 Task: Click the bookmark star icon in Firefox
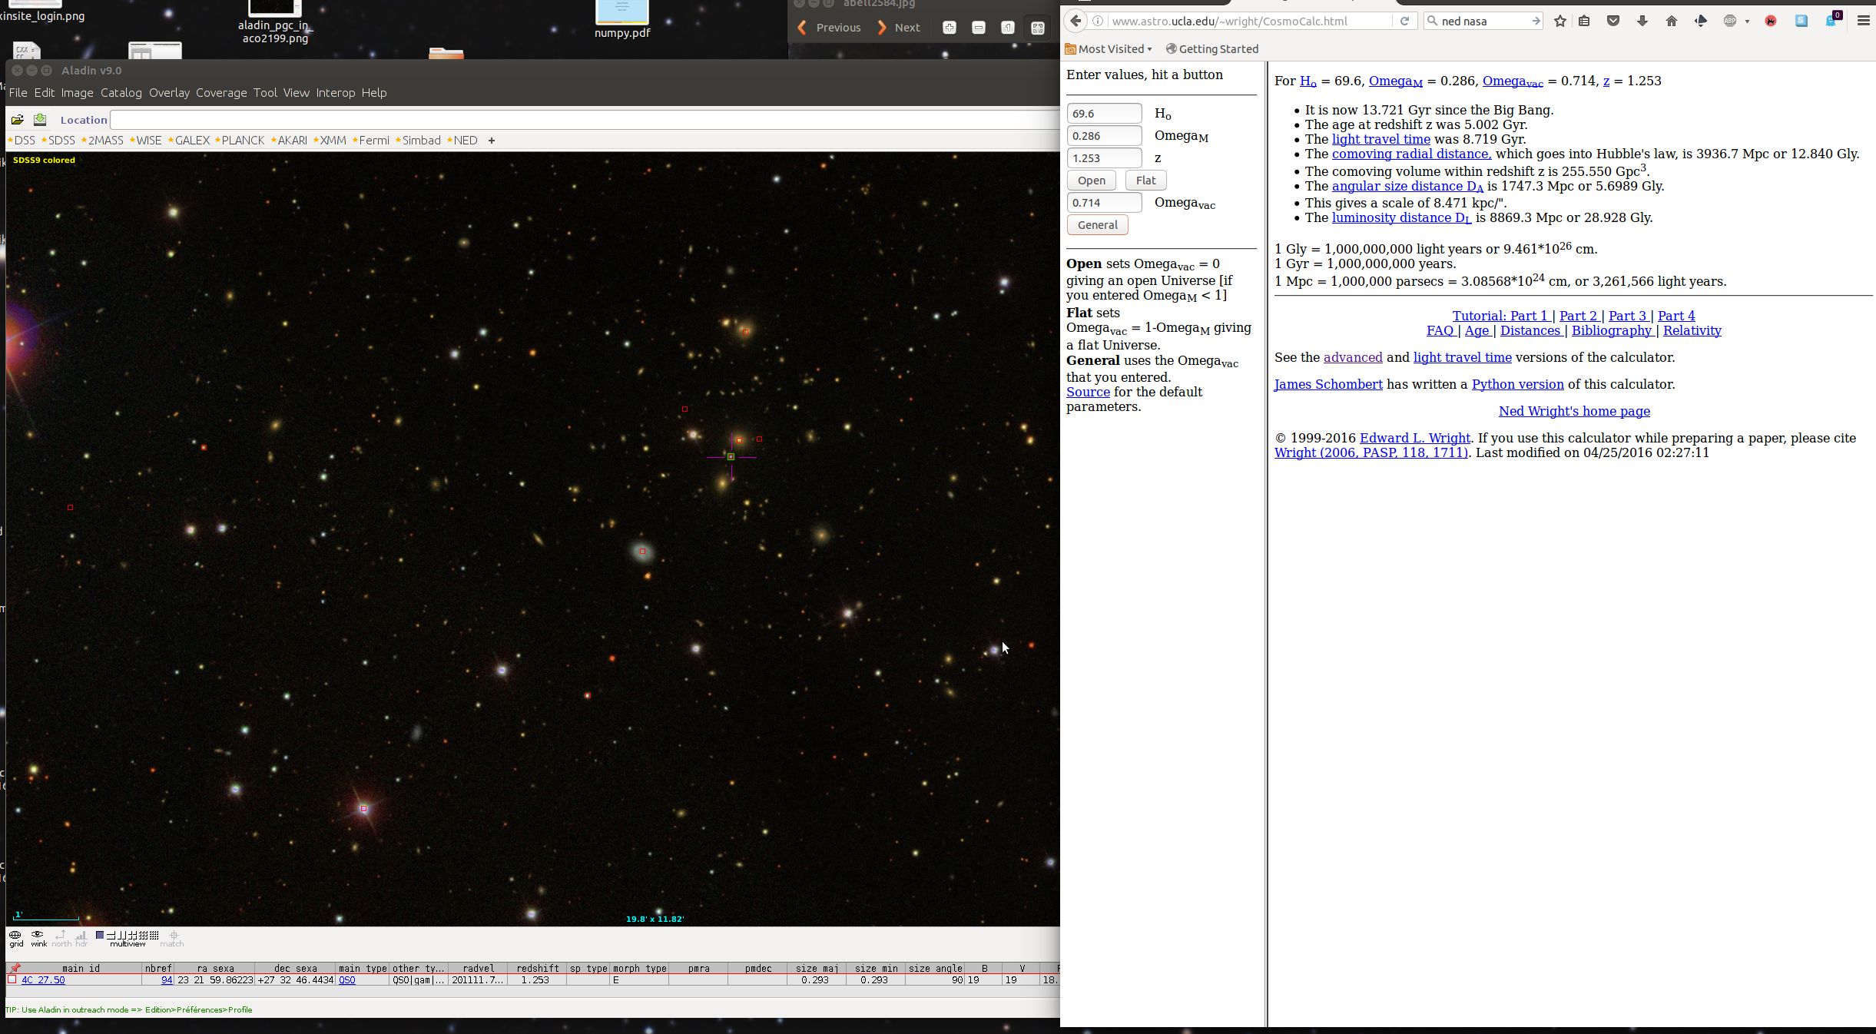click(x=1560, y=21)
